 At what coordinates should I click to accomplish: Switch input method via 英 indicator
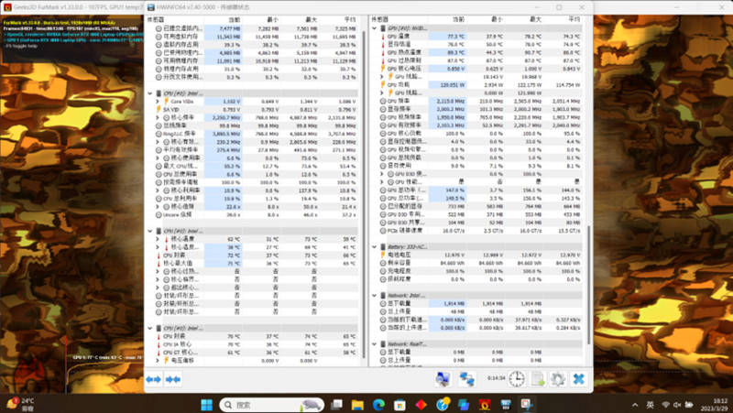tap(650, 405)
